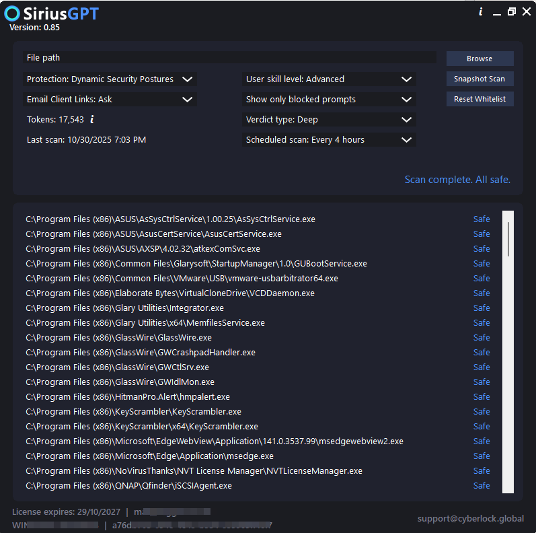Click Safe verdict for GlassWire.exe
This screenshot has height=533, width=536.
482,337
